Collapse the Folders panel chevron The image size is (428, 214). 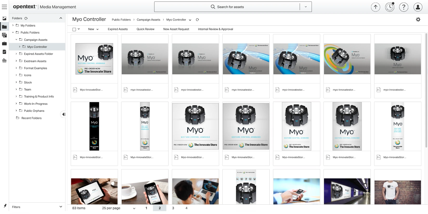point(61,18)
